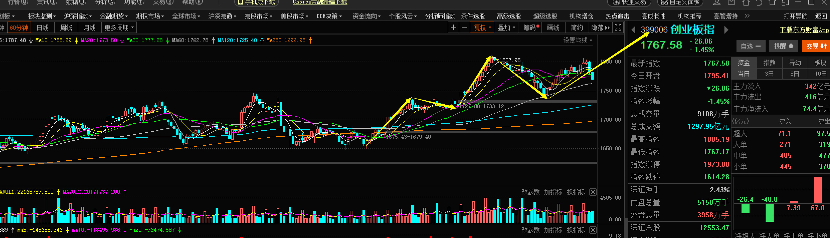Open the orange 交易 trade button
The image size is (830, 238).
tap(816, 46)
